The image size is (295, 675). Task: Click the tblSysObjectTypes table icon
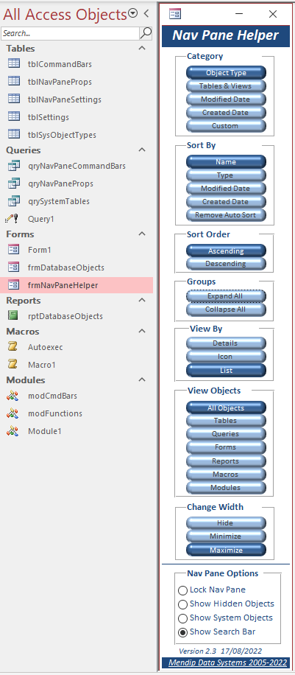(x=14, y=134)
